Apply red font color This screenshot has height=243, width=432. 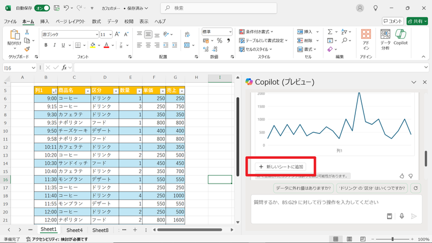coord(106,45)
